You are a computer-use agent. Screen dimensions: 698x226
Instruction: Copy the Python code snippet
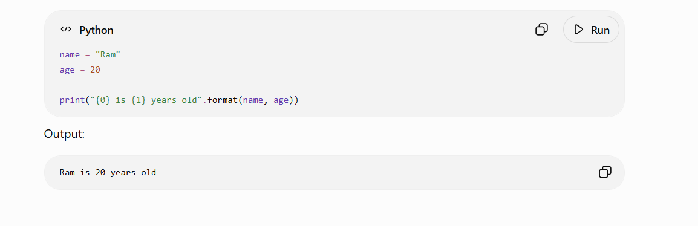click(541, 30)
